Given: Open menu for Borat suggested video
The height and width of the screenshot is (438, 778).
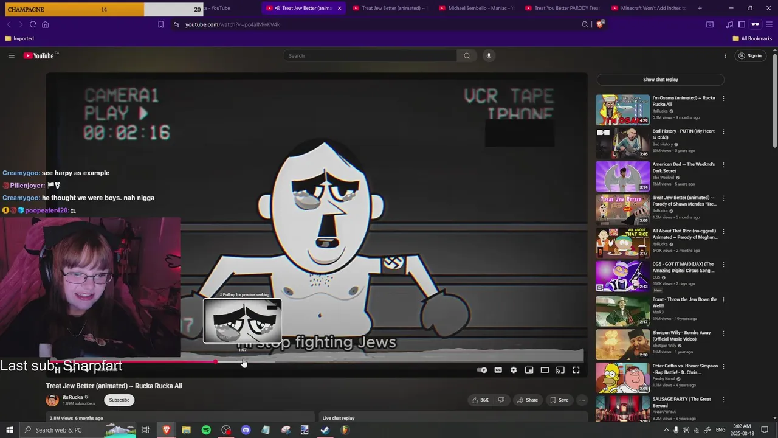Looking at the screenshot, I should [723, 299].
